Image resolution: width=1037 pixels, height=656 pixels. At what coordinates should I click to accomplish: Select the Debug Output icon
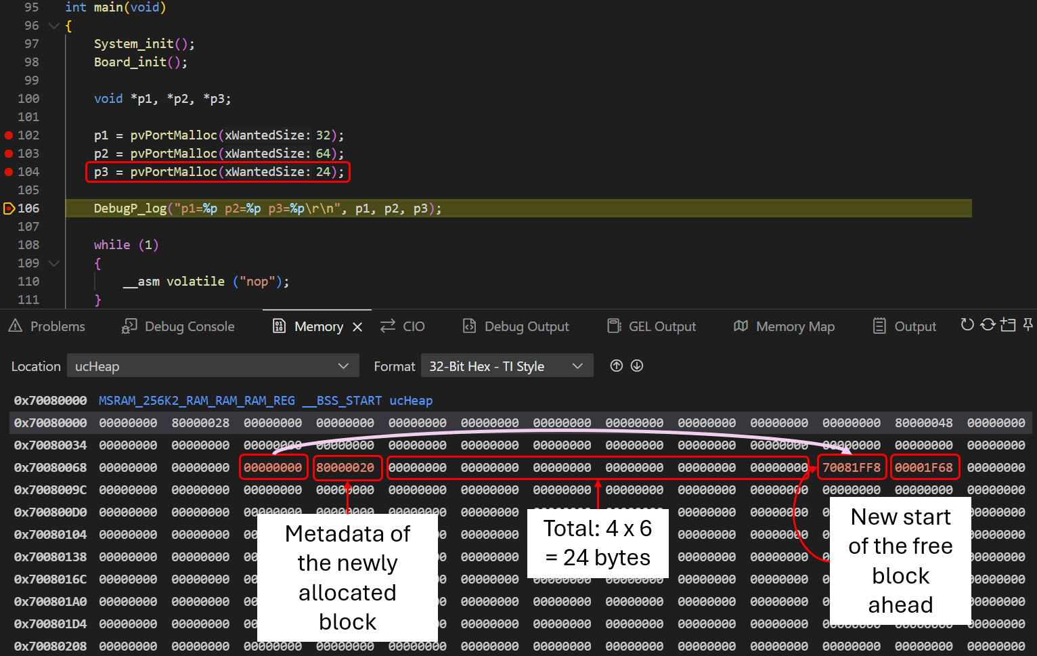[x=469, y=326]
